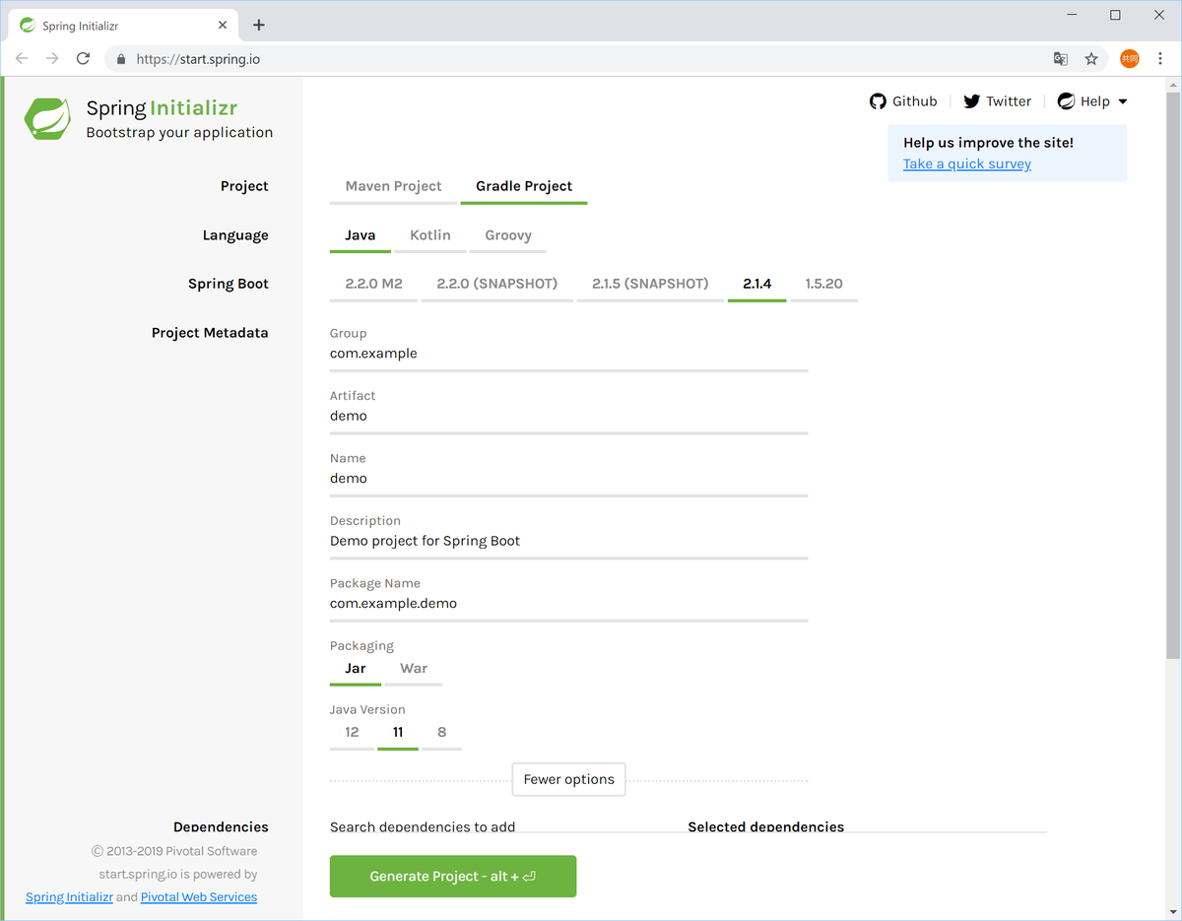Click the Project Metadata label

210,333
